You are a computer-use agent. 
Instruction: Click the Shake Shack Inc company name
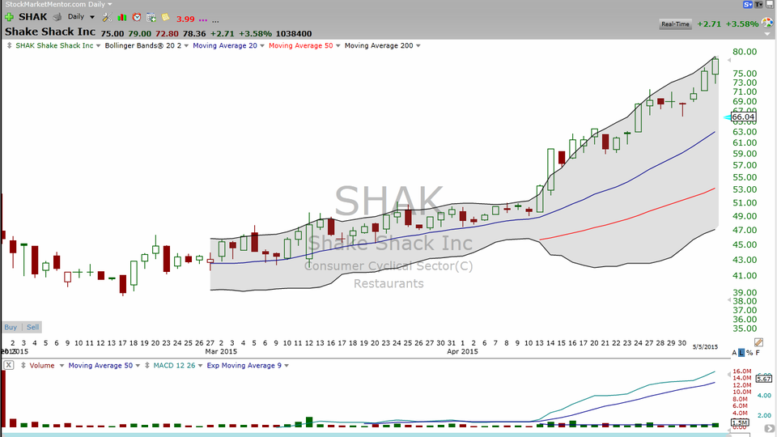click(x=50, y=32)
